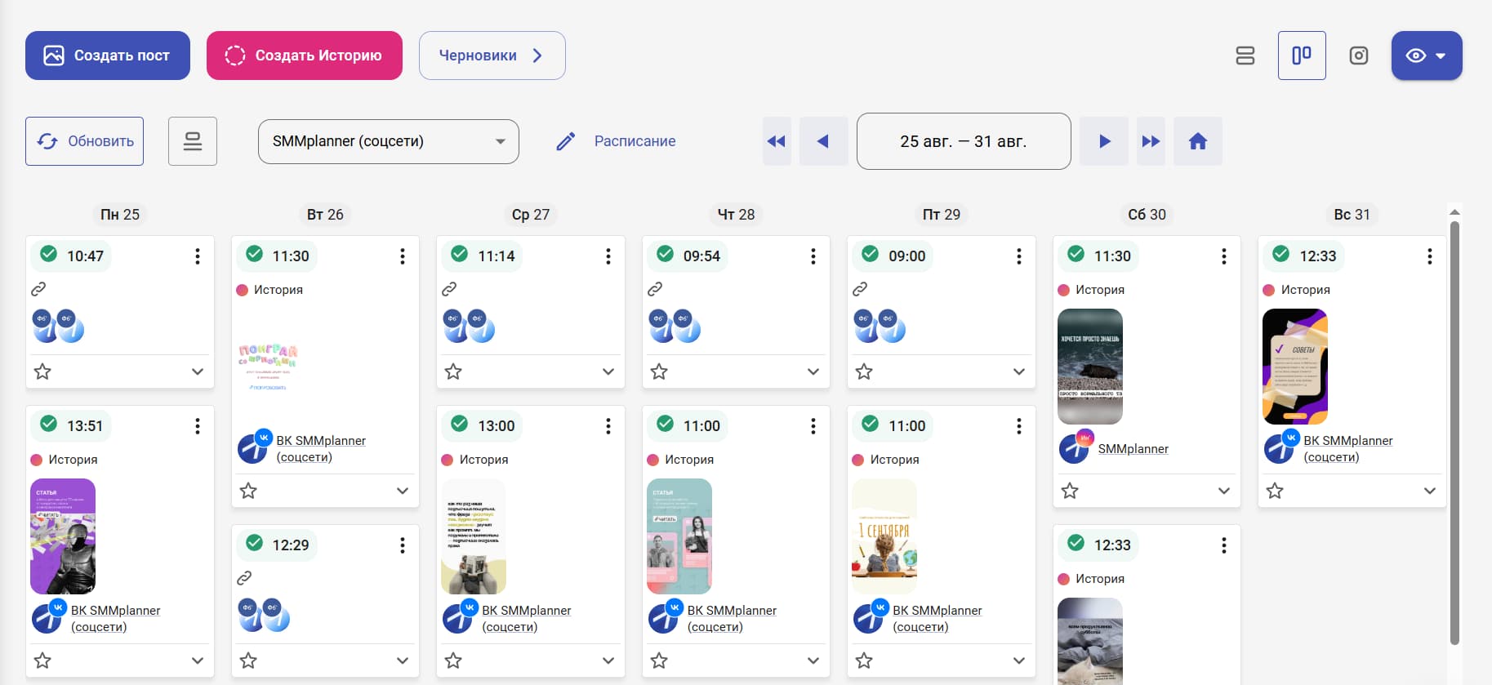Expand the Friday 09:00 post card

pos(1019,371)
